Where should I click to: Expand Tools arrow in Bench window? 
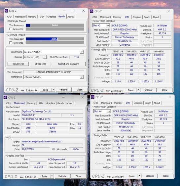coord(53,90)
